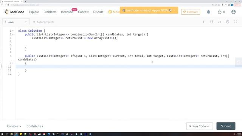Viewport: 242px width, 136px height.
Task: Click the wrapped word 'canddiates)'
Action: (28, 60)
